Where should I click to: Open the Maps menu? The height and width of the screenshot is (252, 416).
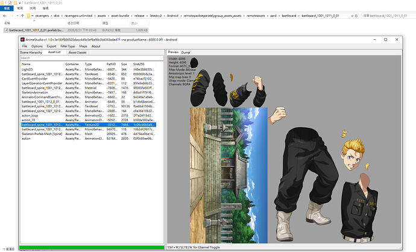coord(83,46)
